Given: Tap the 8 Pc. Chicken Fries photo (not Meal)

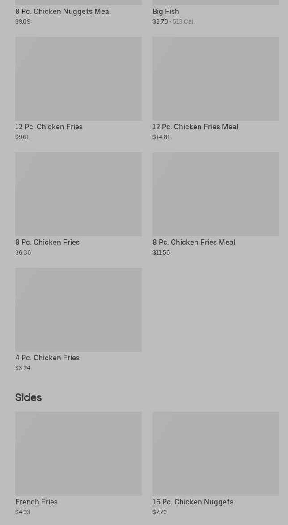Looking at the screenshot, I should coord(78,194).
